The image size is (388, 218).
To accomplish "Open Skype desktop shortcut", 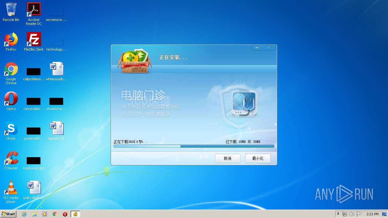I will tap(11, 131).
